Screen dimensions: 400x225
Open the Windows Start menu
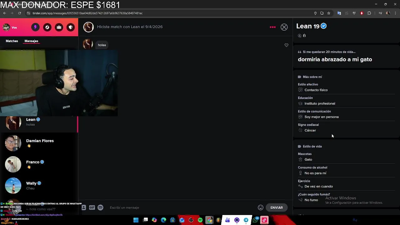[136, 220]
